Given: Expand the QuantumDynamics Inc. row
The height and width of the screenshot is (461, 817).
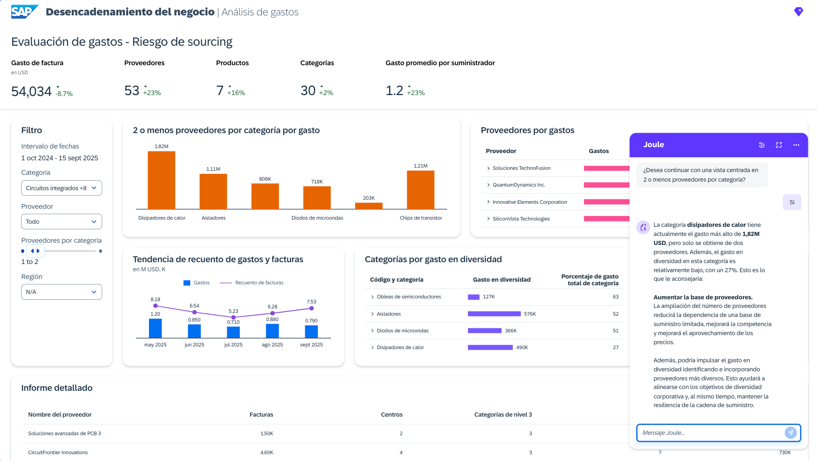Looking at the screenshot, I should pos(488,185).
